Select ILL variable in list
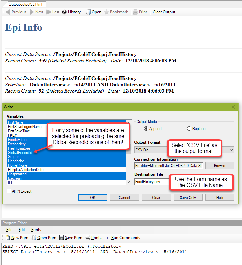This screenshot has width=242, height=265. [x=67, y=183]
